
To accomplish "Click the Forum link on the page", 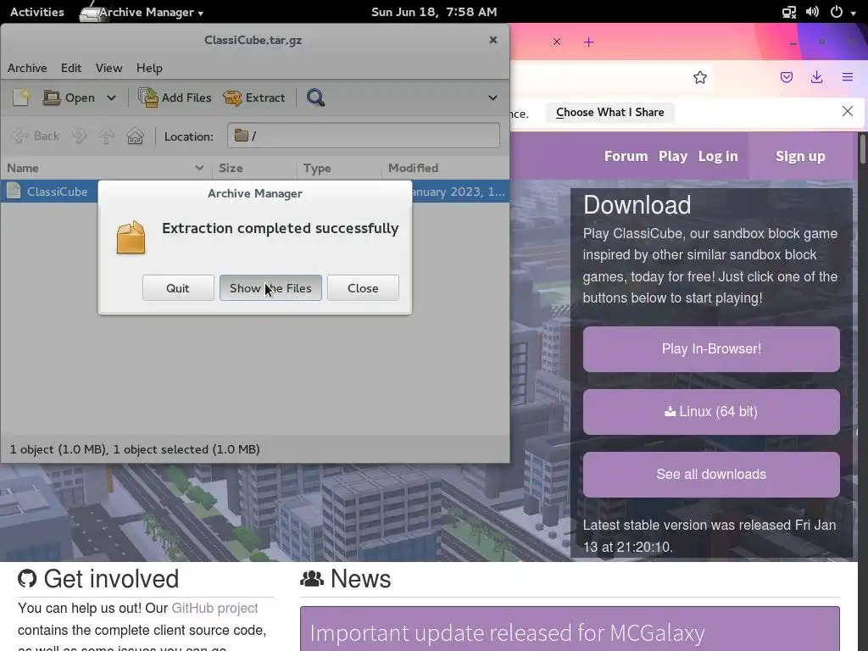I will (626, 156).
